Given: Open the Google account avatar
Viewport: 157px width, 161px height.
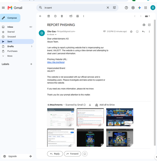Looking at the screenshot, I should click(x=153, y=8).
